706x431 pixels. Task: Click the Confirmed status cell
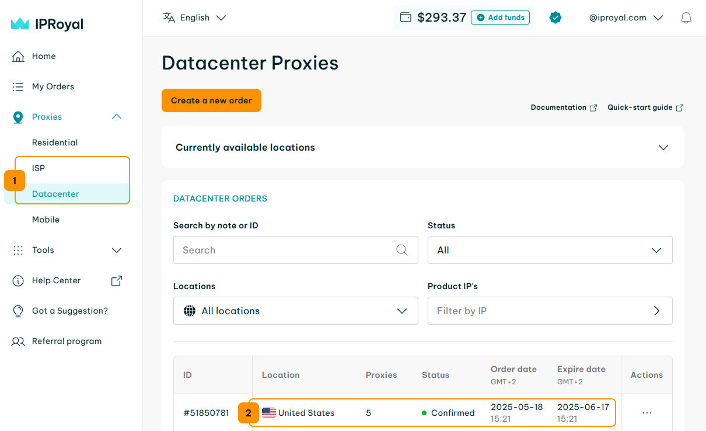pyautogui.click(x=448, y=413)
